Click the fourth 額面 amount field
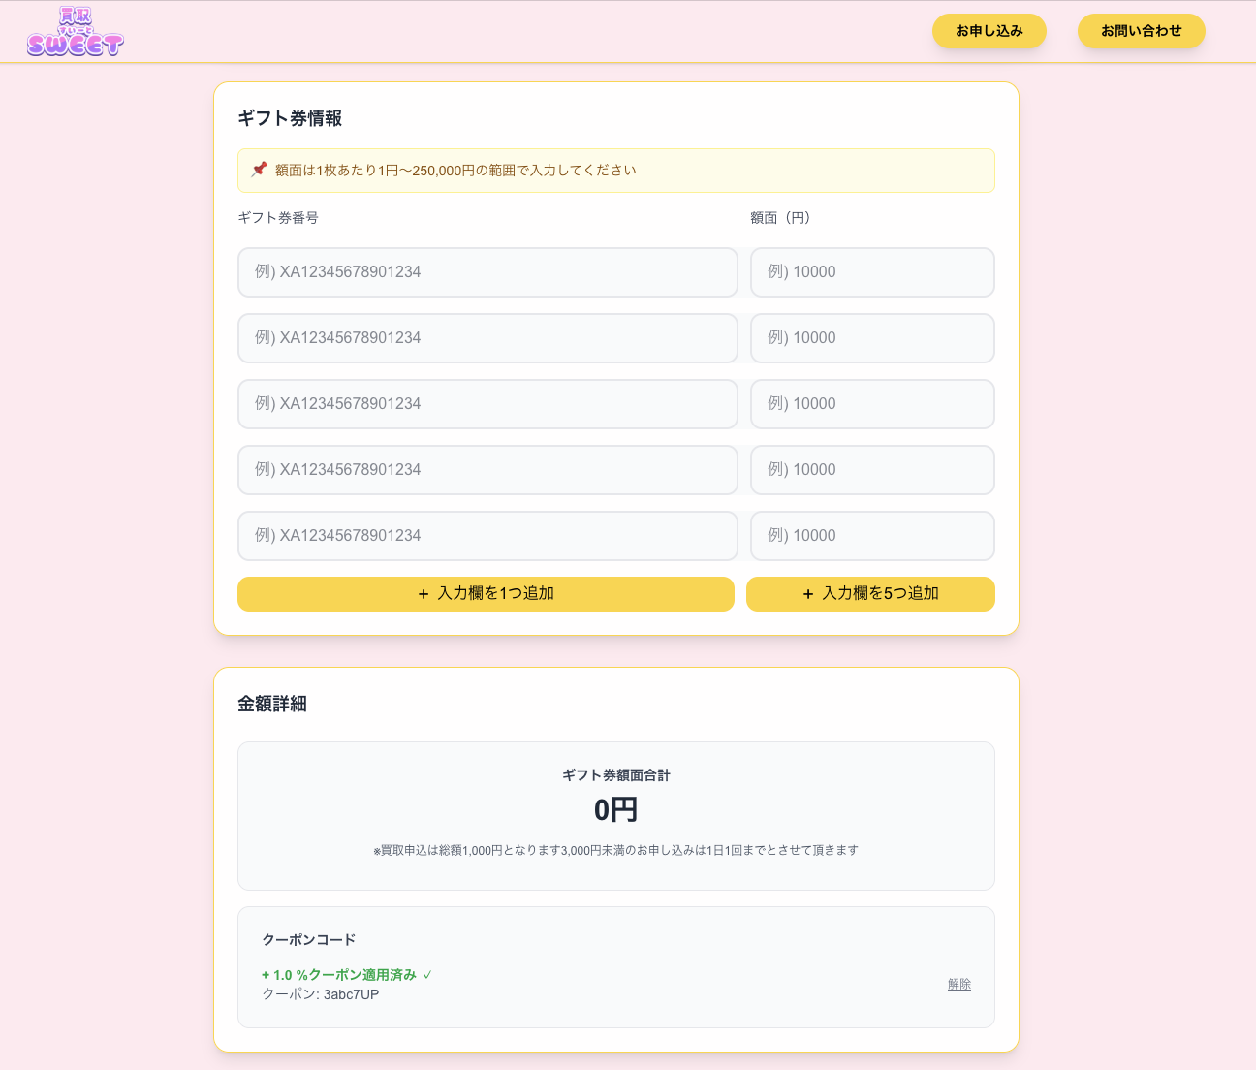Image resolution: width=1256 pixels, height=1070 pixels. (x=872, y=470)
